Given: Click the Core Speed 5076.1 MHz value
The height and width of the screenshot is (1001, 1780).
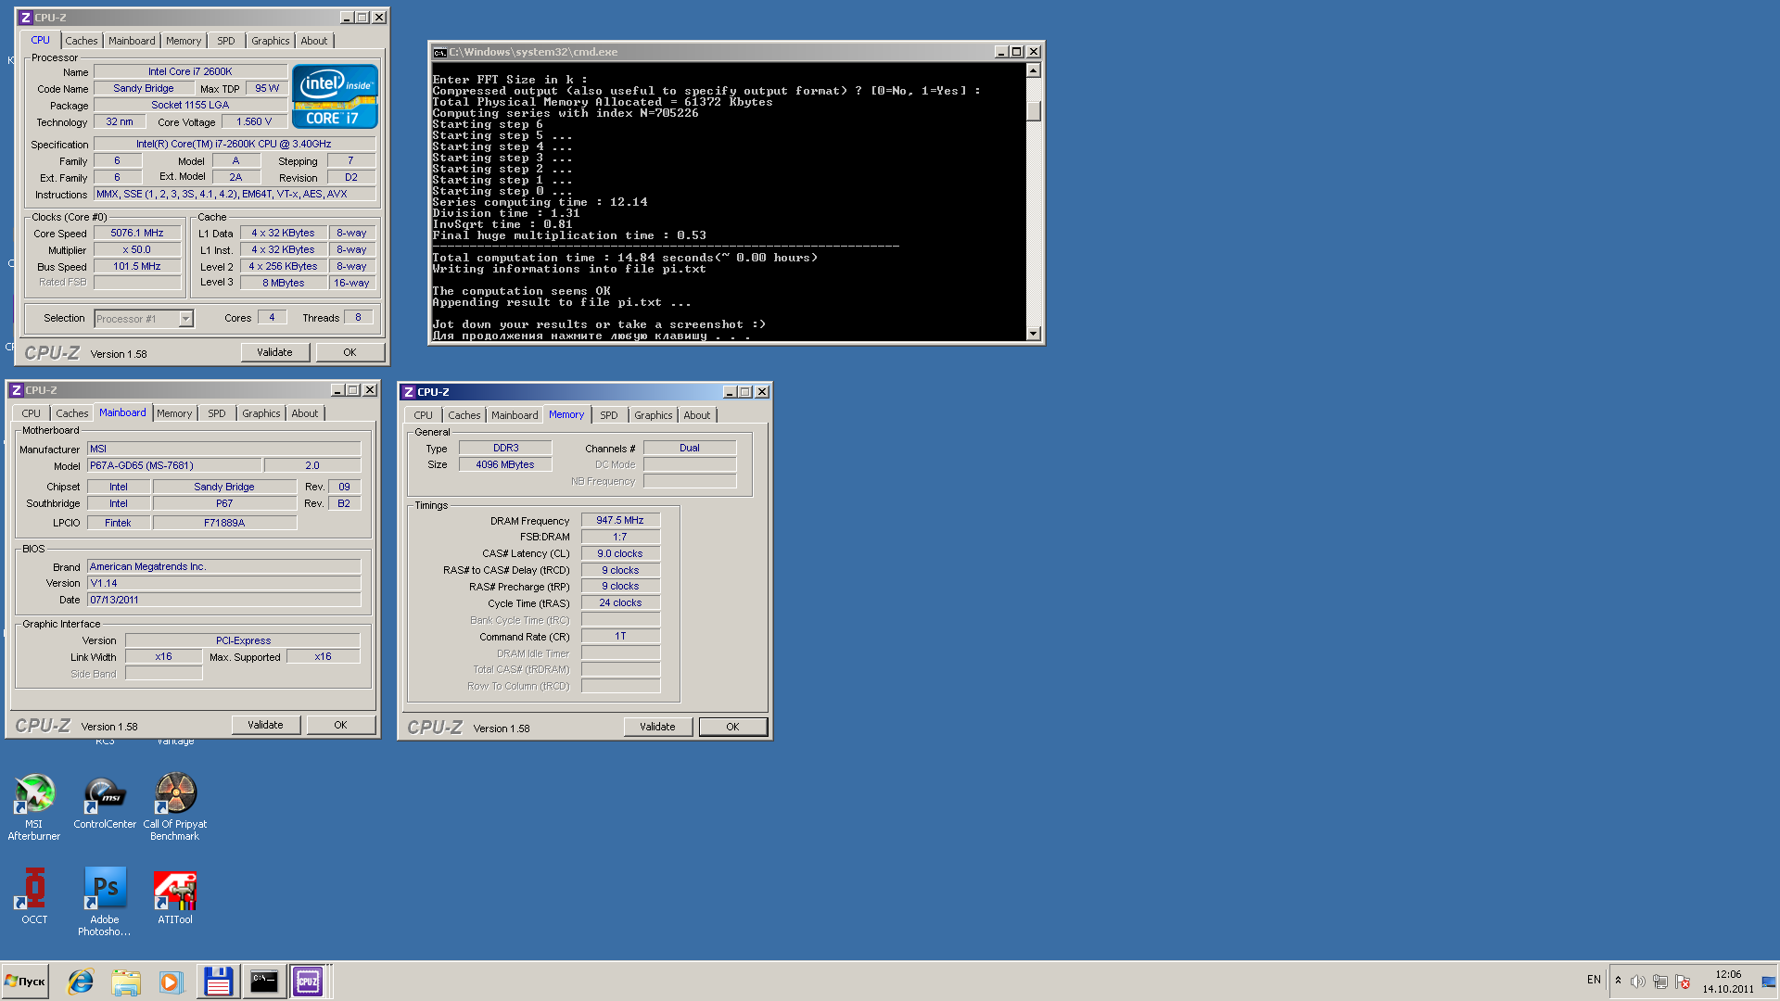Looking at the screenshot, I should pyautogui.click(x=137, y=233).
